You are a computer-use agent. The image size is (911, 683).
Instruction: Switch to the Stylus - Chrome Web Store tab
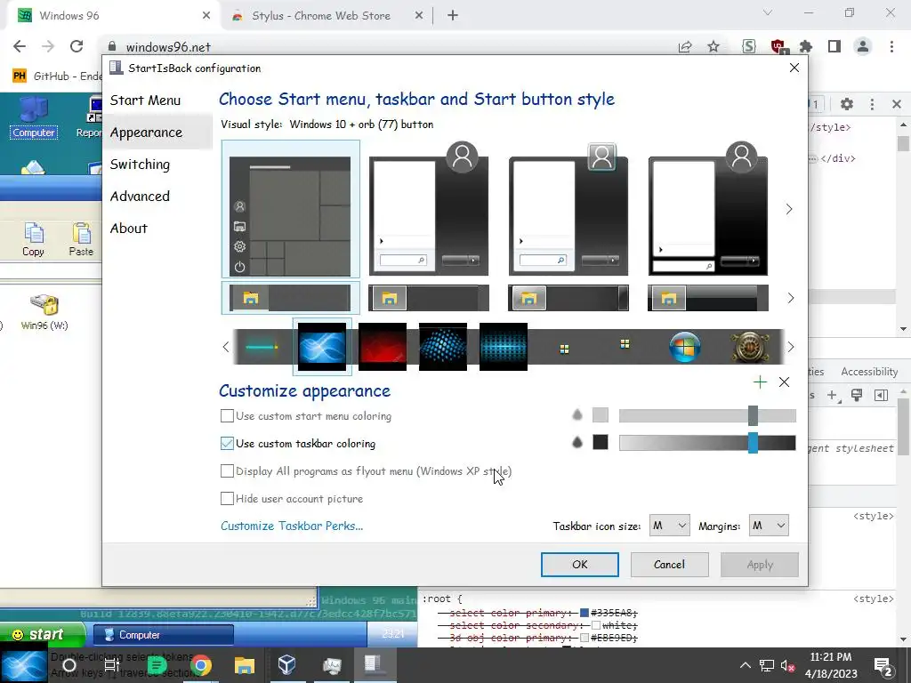point(322,16)
